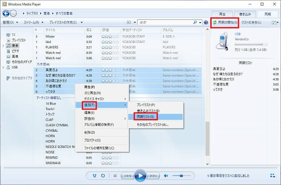The width and height of the screenshot is (281, 185).
Task: Select ビデオ in the navigation pane
Action: pos(15,51)
